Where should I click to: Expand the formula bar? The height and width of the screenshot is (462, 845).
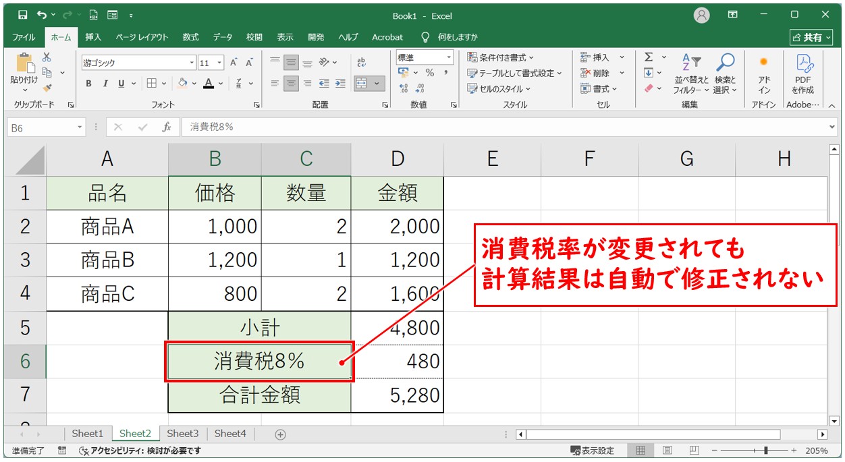point(832,127)
